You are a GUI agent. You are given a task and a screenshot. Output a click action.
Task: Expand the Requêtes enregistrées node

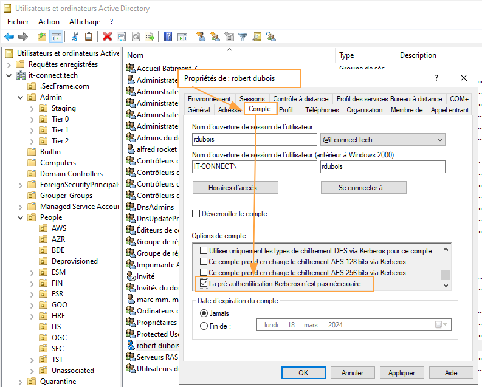point(9,65)
